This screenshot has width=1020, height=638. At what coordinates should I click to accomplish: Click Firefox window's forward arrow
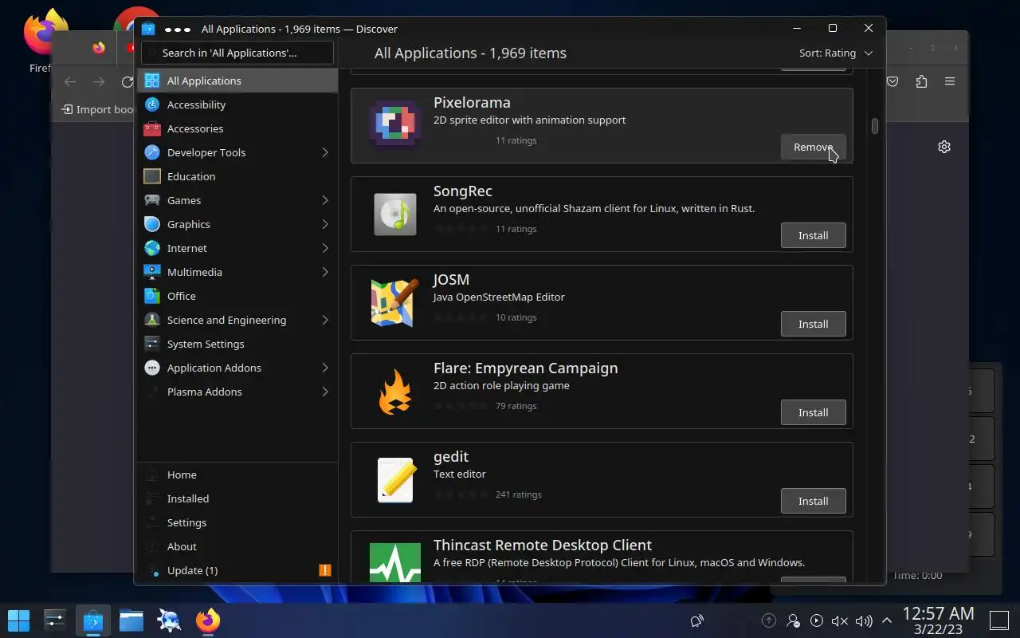pyautogui.click(x=98, y=81)
